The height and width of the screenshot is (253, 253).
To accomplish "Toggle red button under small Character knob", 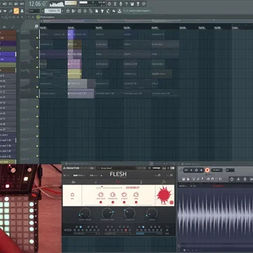I will (x=113, y=202).
